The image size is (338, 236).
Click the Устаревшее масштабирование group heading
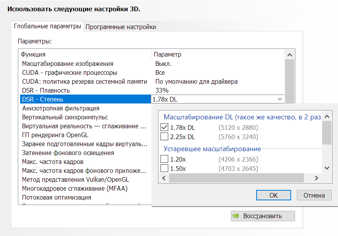click(212, 149)
